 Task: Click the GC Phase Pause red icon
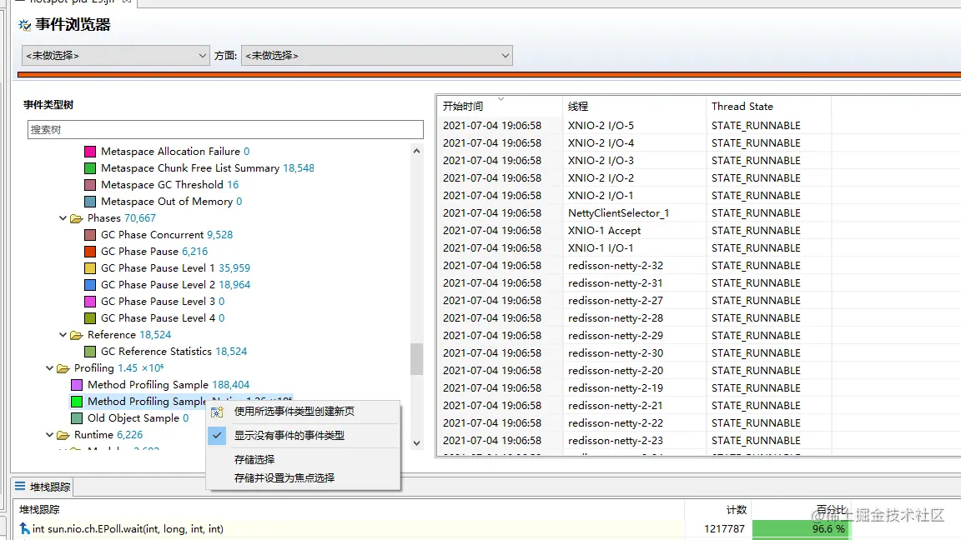(90, 251)
